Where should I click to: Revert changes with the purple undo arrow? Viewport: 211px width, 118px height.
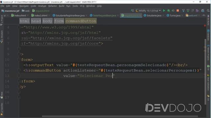click(197, 11)
